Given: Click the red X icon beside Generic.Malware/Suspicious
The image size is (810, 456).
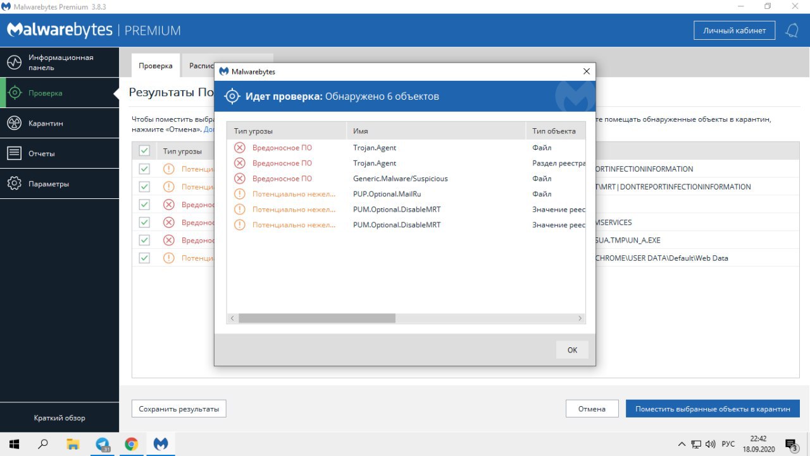Looking at the screenshot, I should 239,178.
